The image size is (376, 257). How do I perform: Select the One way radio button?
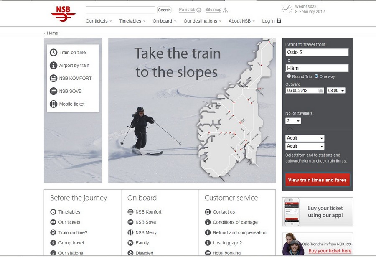[x=316, y=76]
